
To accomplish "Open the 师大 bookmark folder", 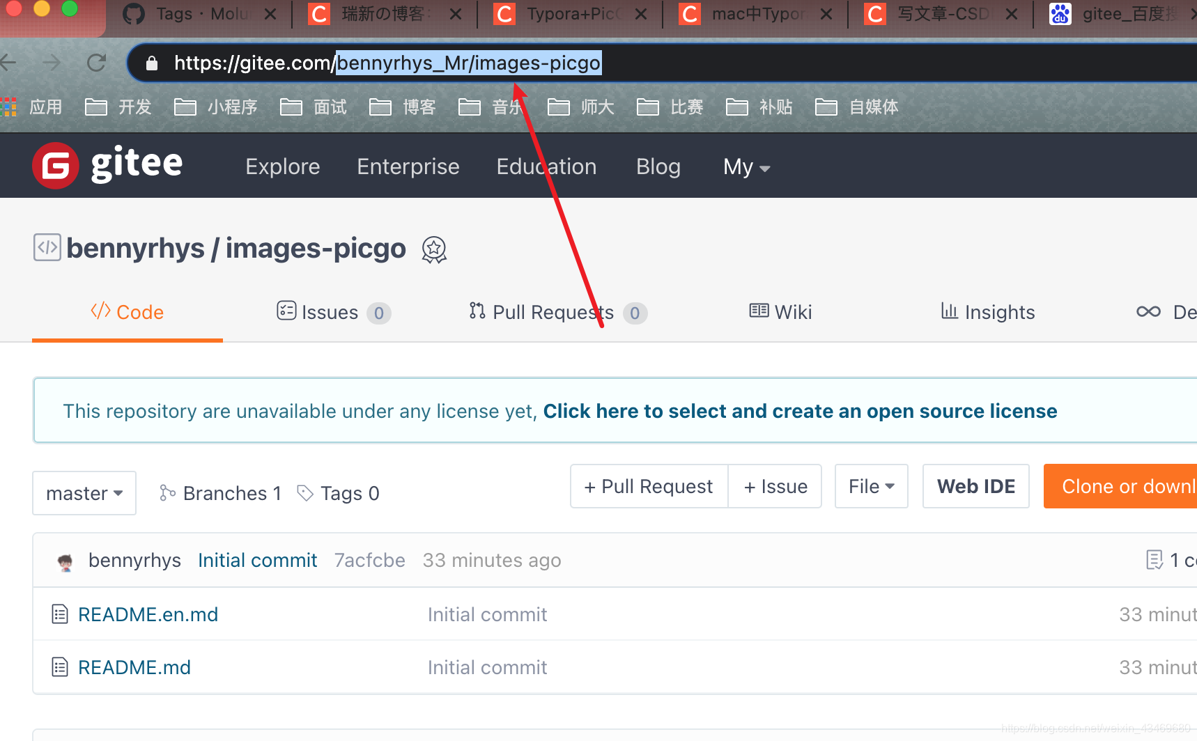I will coord(581,107).
